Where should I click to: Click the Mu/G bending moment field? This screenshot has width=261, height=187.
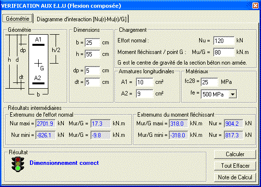pos(224,52)
